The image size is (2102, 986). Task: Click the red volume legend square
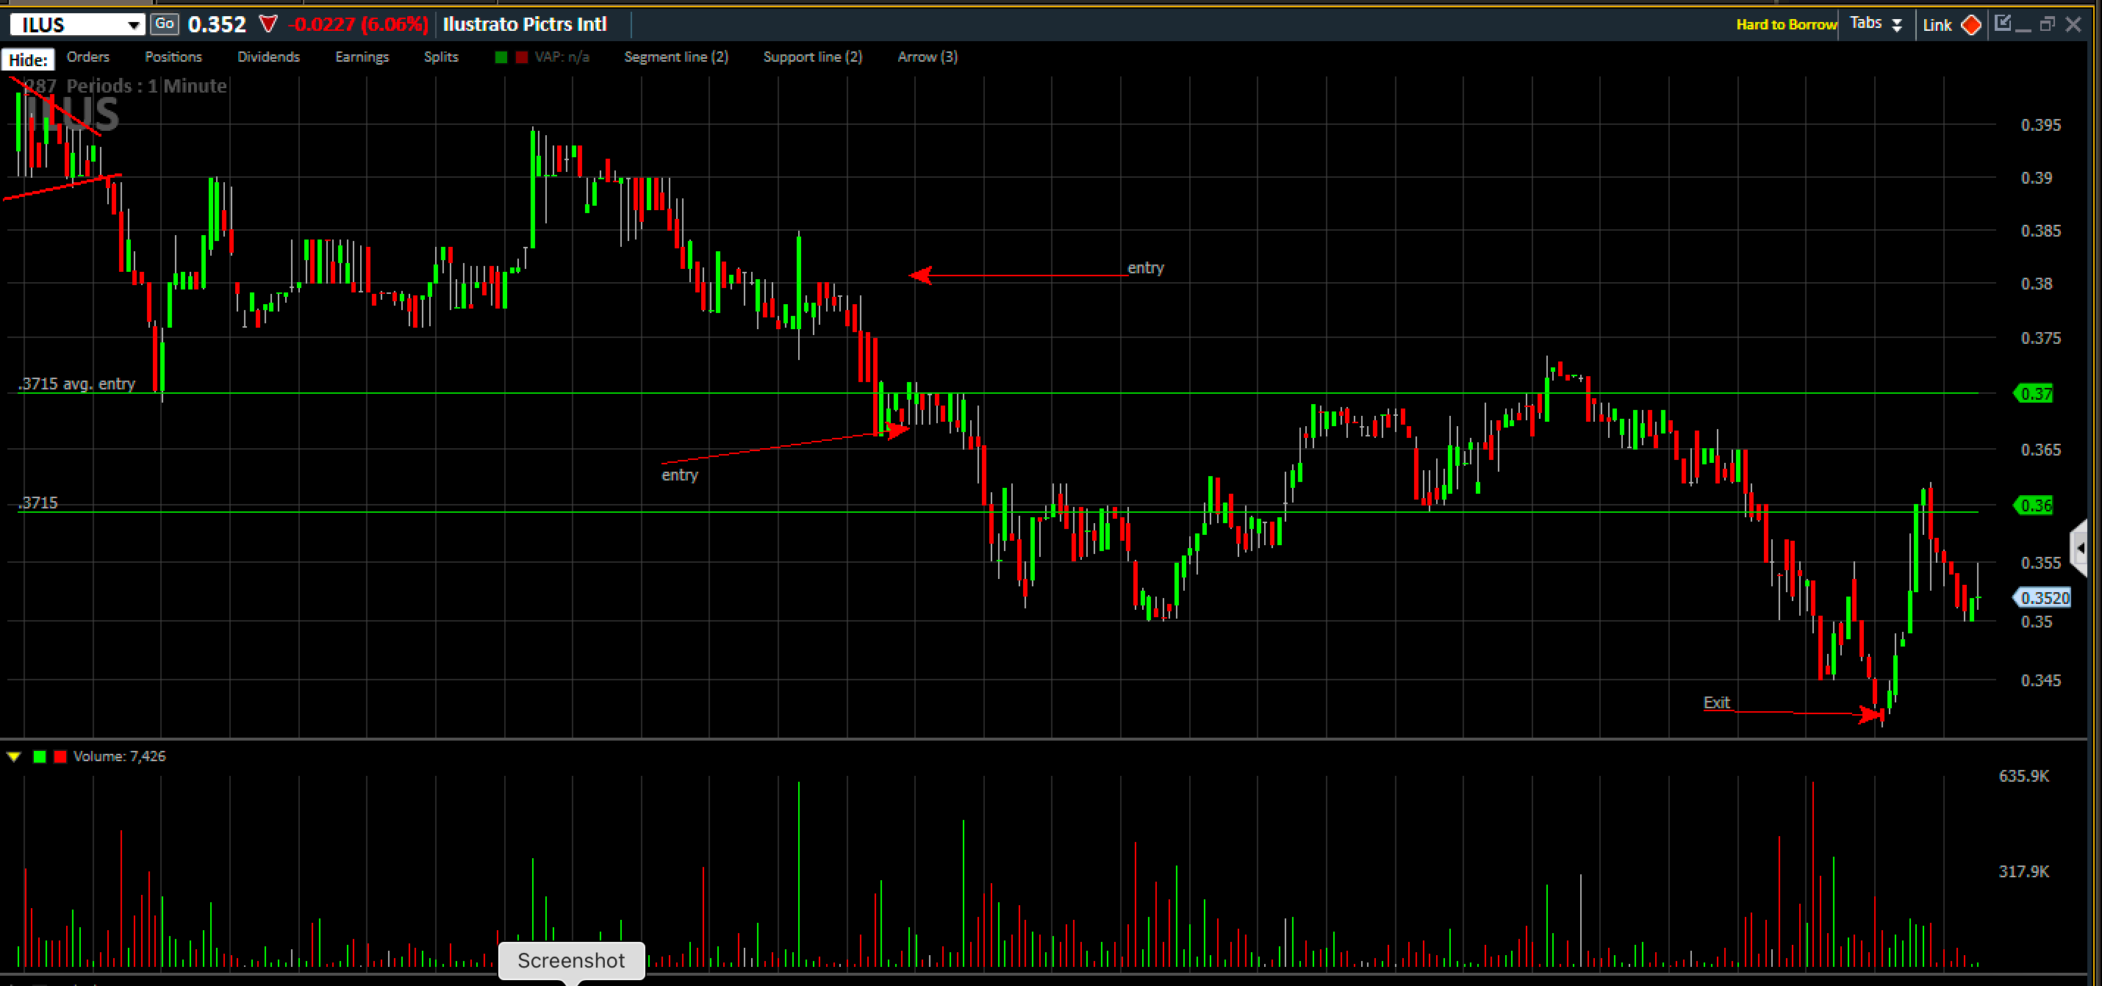click(x=60, y=757)
